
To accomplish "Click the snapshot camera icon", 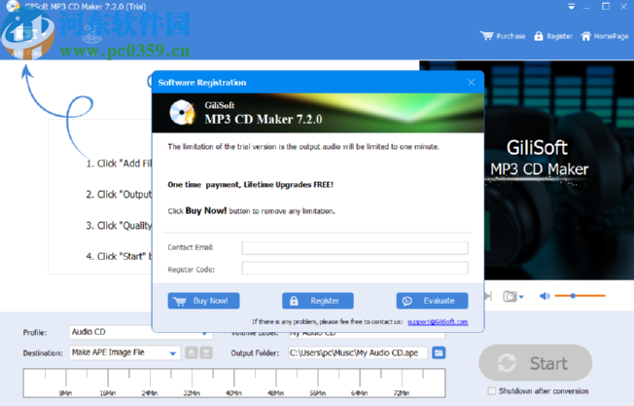I will (x=510, y=296).
